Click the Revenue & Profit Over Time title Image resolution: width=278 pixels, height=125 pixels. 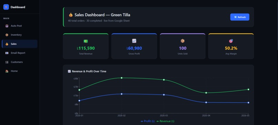89,71
